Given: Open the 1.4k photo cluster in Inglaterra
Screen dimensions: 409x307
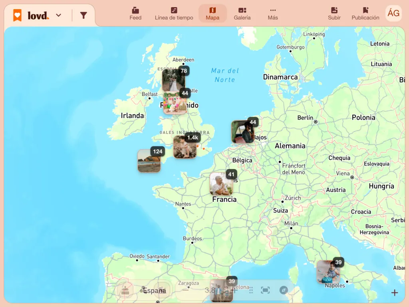Looking at the screenshot, I should [185, 147].
